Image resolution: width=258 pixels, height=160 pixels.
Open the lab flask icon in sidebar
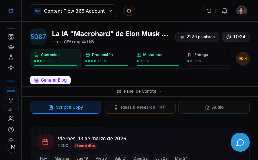pos(11,57)
